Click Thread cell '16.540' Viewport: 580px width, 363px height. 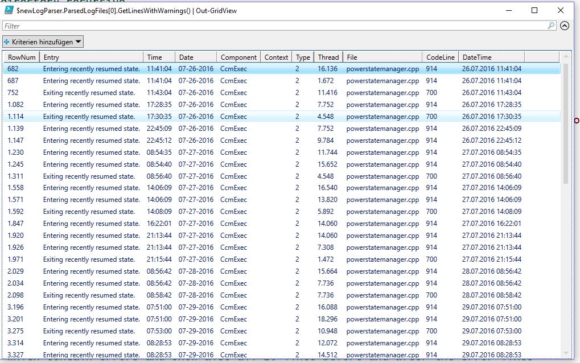click(327, 188)
